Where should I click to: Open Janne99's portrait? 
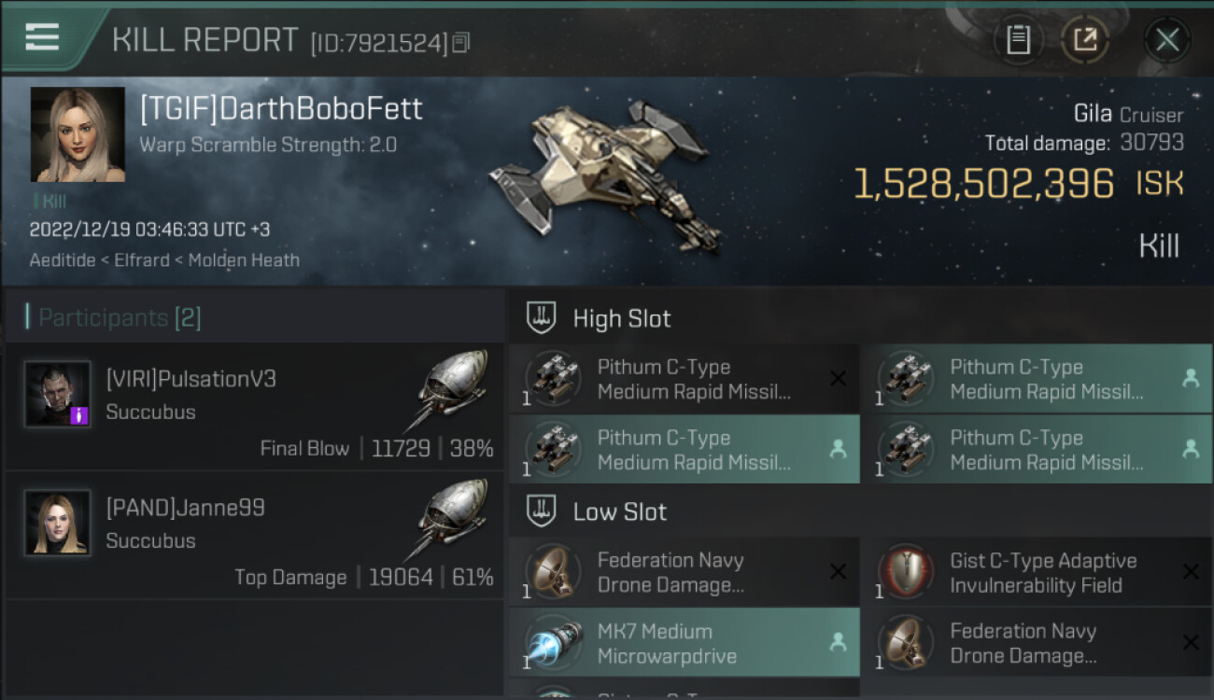tap(58, 523)
